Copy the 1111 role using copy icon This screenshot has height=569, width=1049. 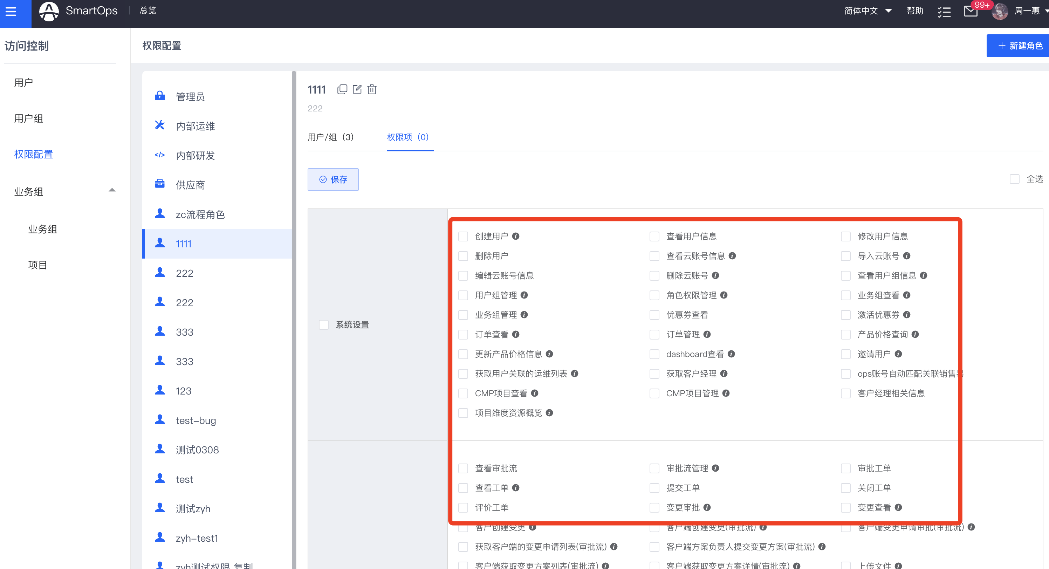point(342,89)
